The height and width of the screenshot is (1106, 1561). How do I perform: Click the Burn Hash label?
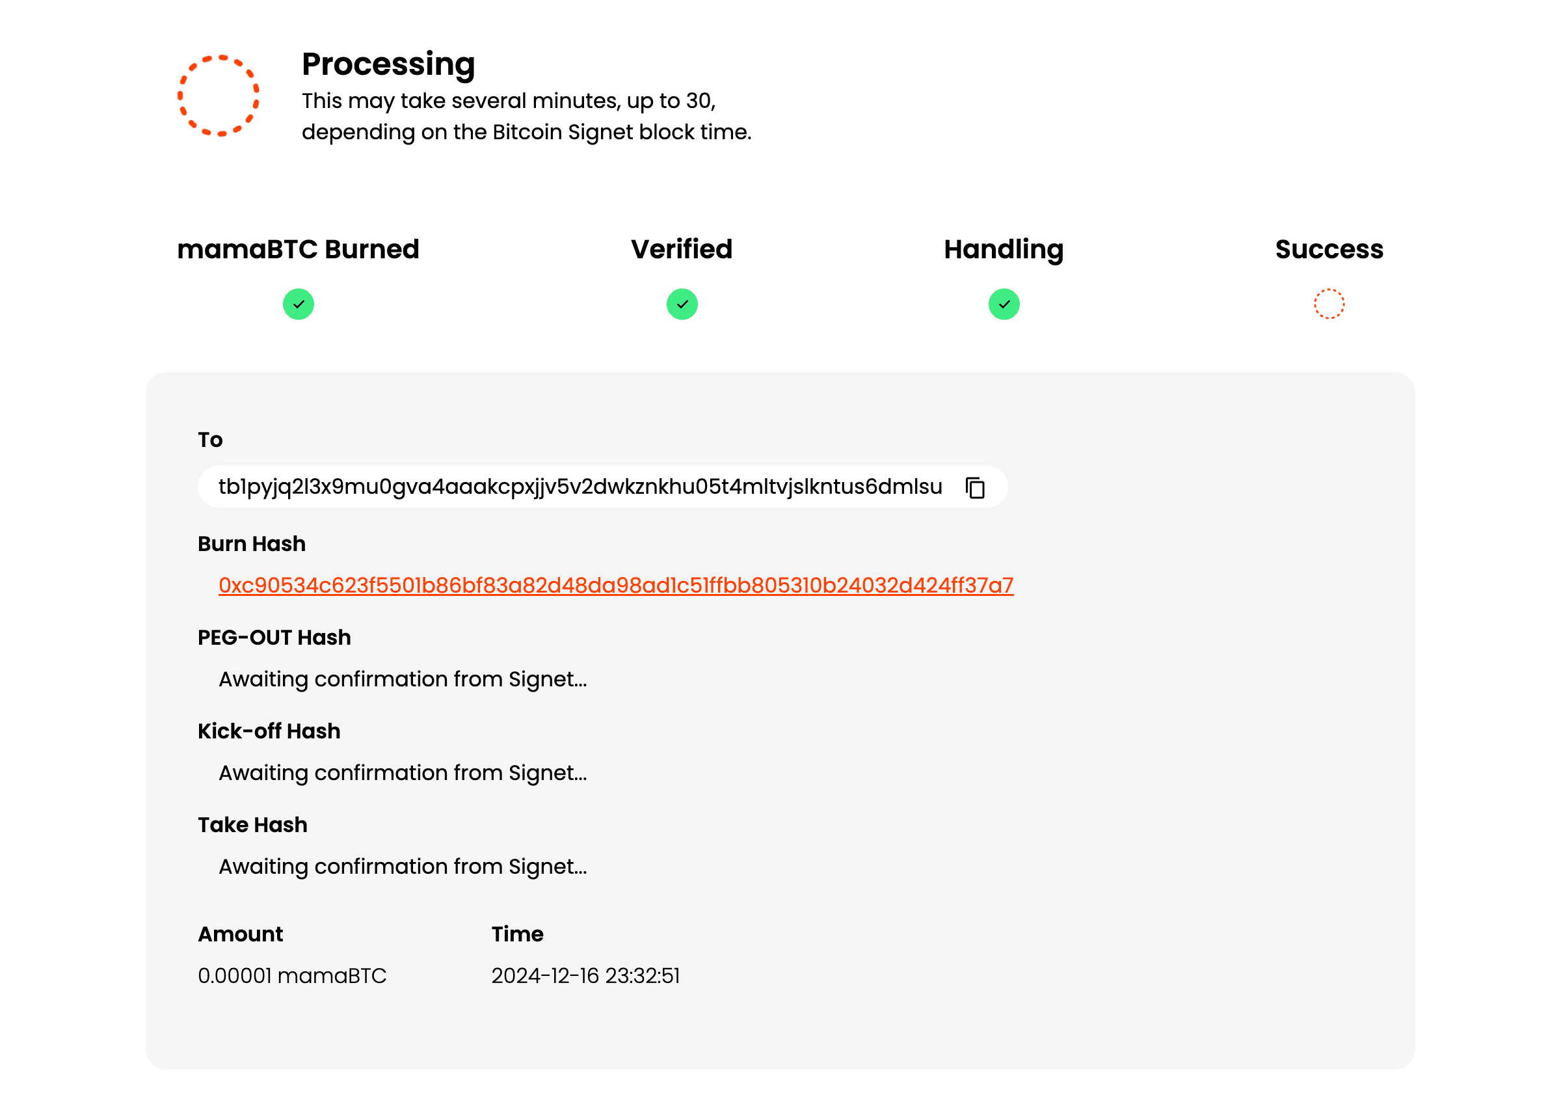[251, 544]
